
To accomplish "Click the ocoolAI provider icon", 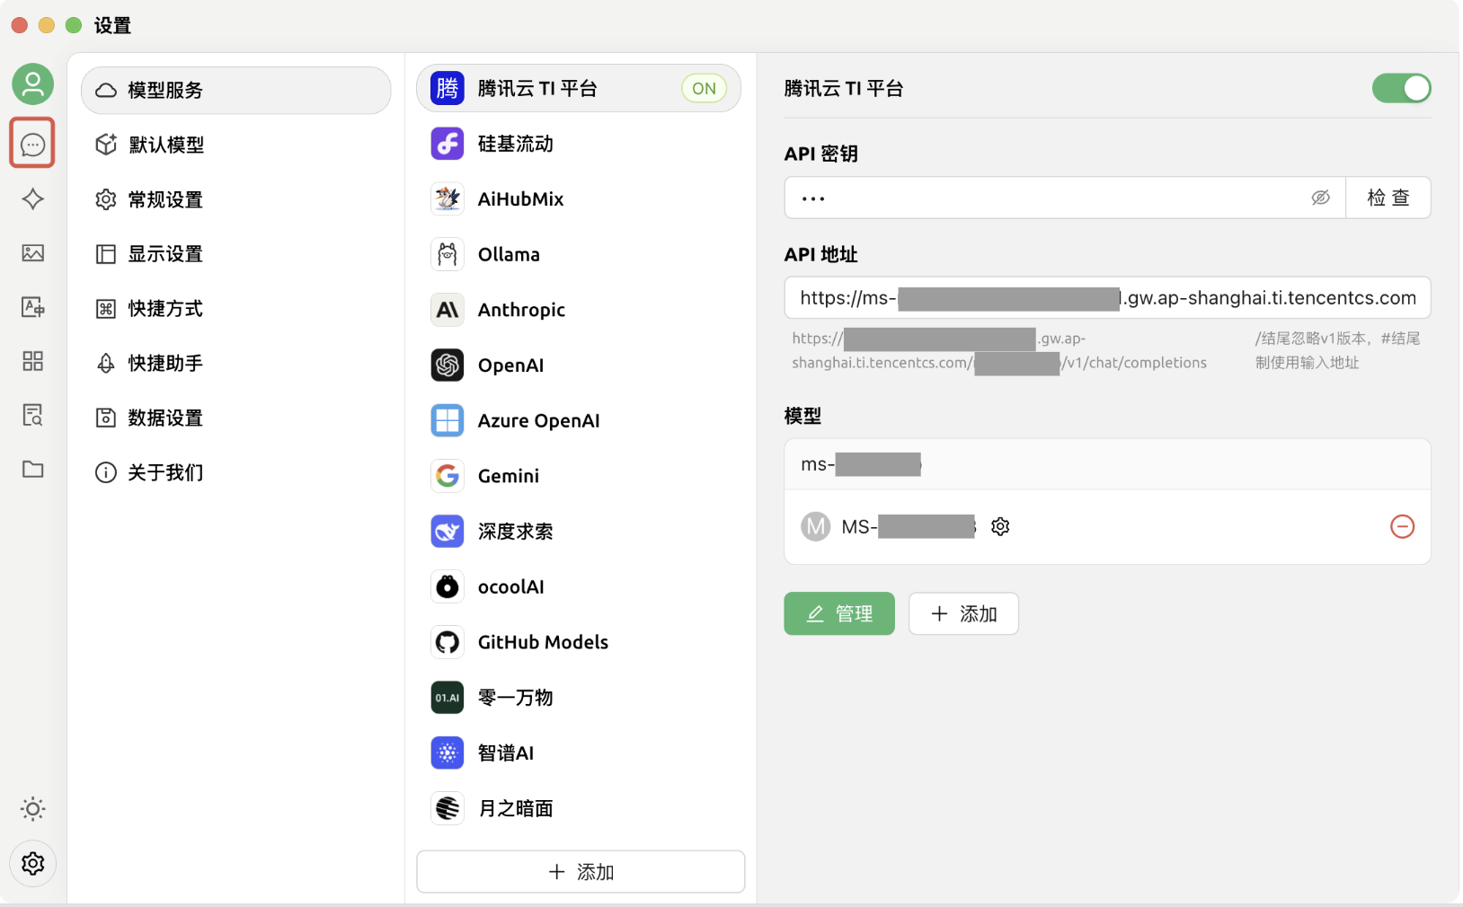I will pyautogui.click(x=448, y=586).
